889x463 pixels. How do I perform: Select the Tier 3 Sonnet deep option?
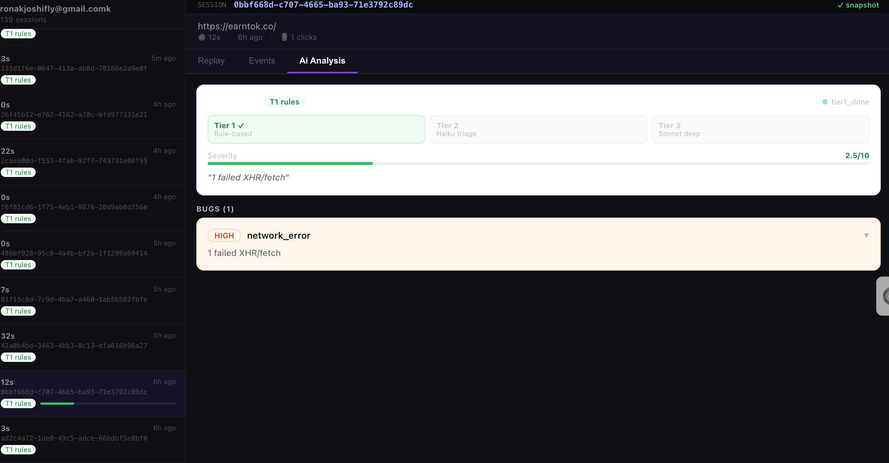click(x=760, y=129)
